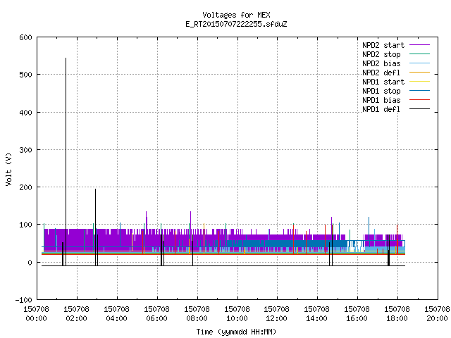Screen dimensions: 451x338
Task: Pick the red NPD1 bias legend line
Action: [x=420, y=100]
